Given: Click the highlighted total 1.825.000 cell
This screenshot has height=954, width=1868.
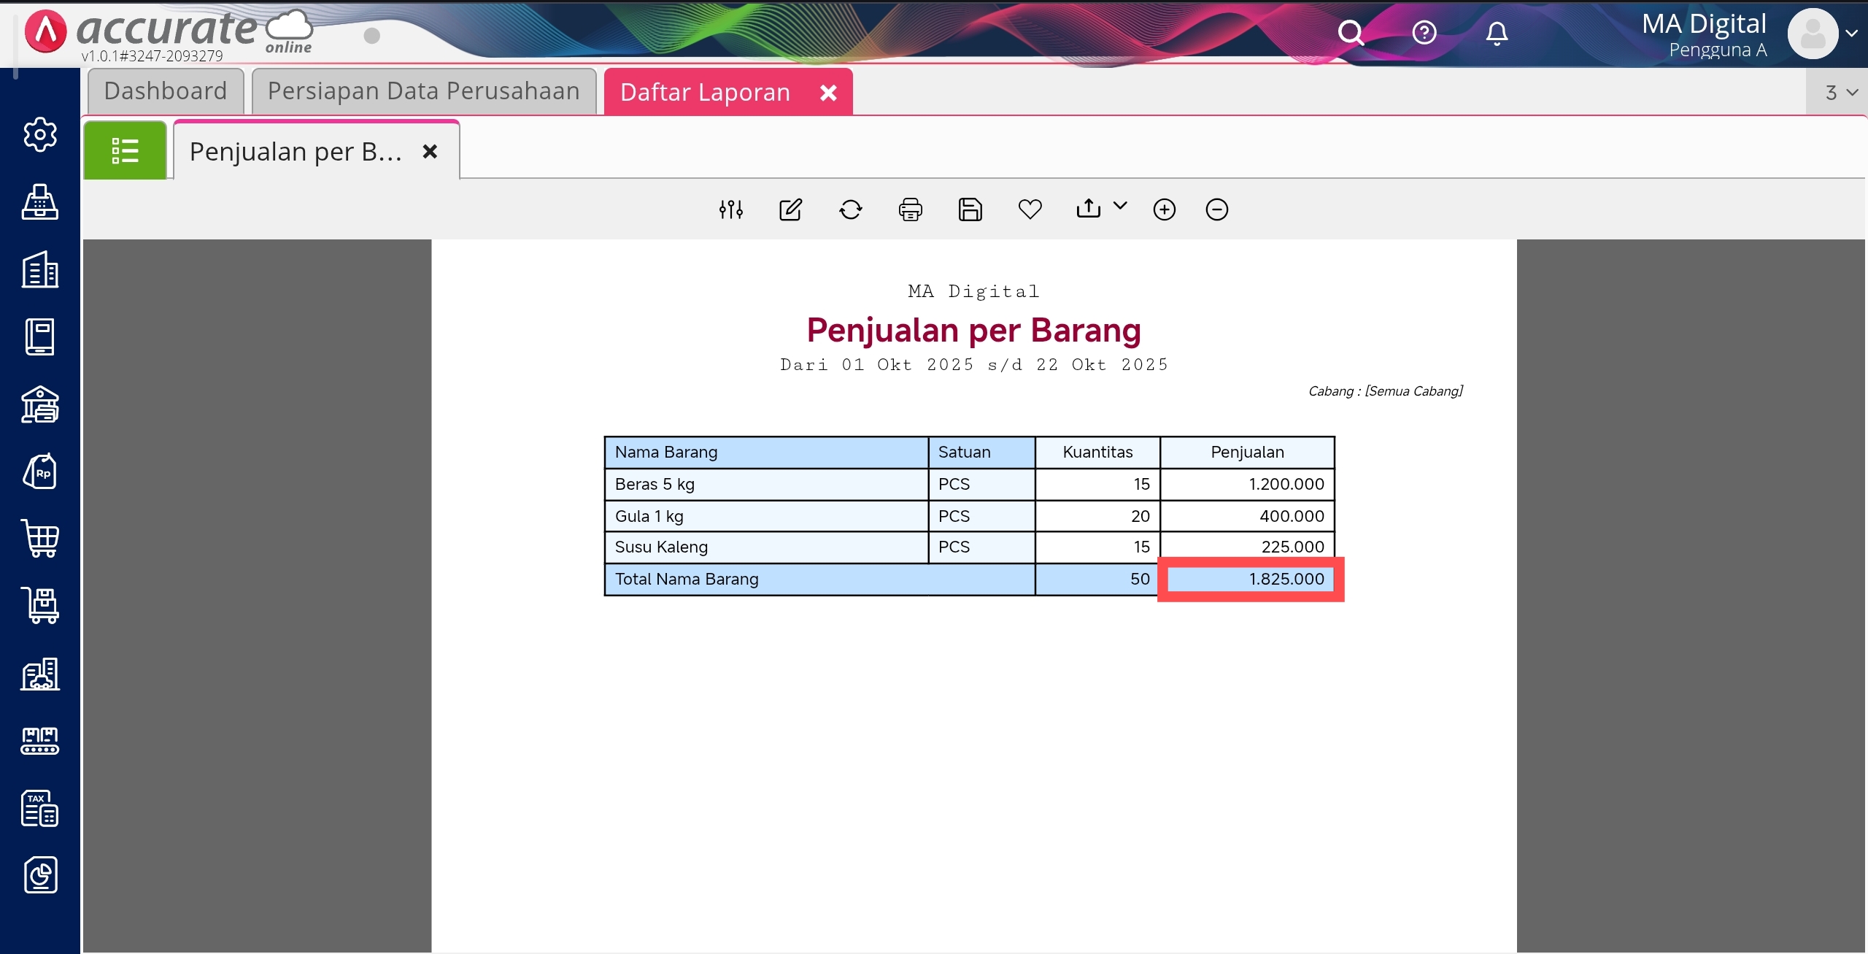Looking at the screenshot, I should [x=1250, y=579].
